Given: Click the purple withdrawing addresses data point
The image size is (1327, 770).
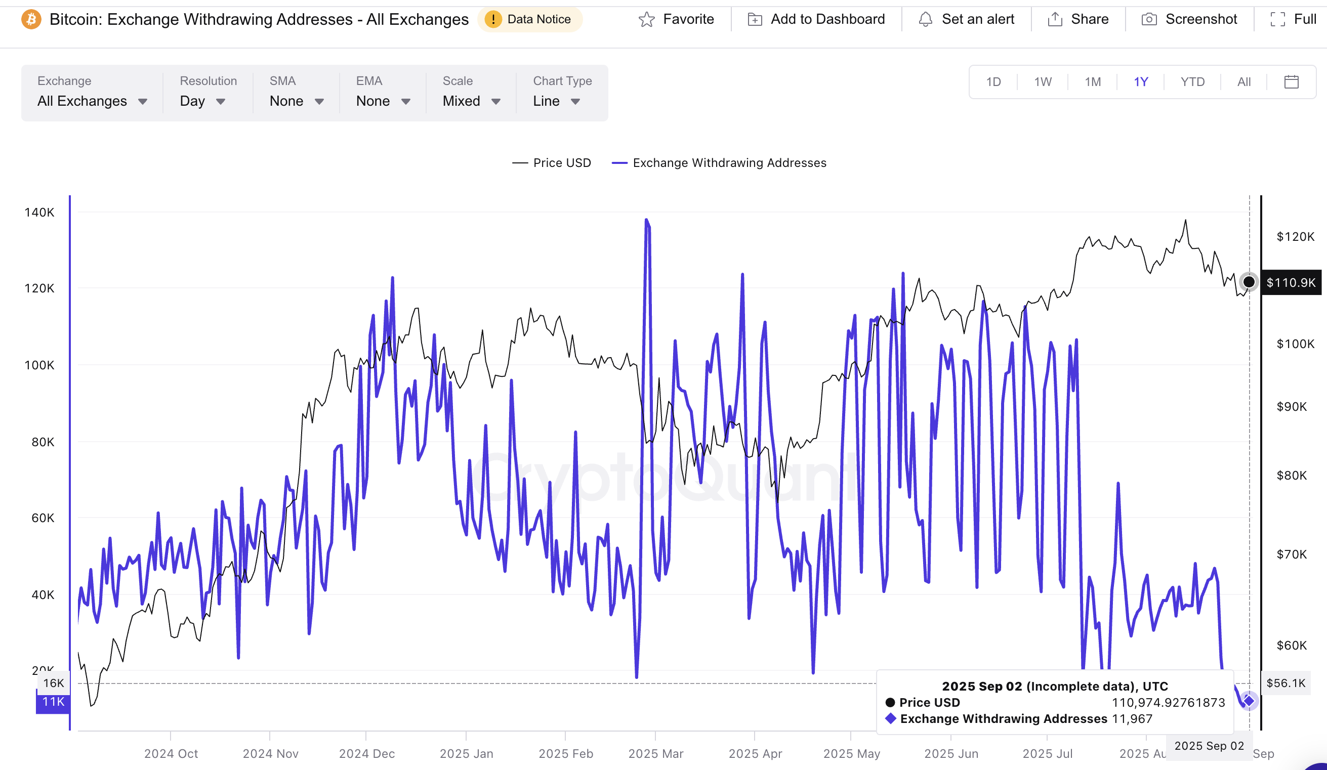Looking at the screenshot, I should 1249,701.
